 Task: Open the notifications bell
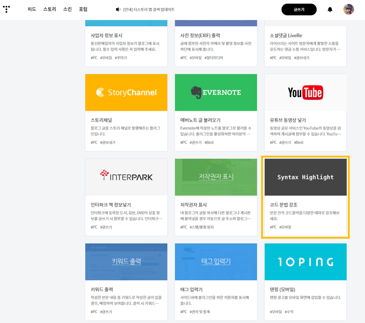pos(330,9)
